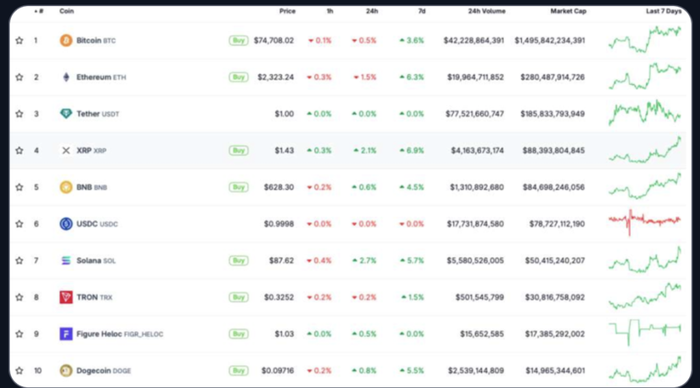
Task: Open XRP's 7-day sparkline chart
Action: tap(645, 150)
